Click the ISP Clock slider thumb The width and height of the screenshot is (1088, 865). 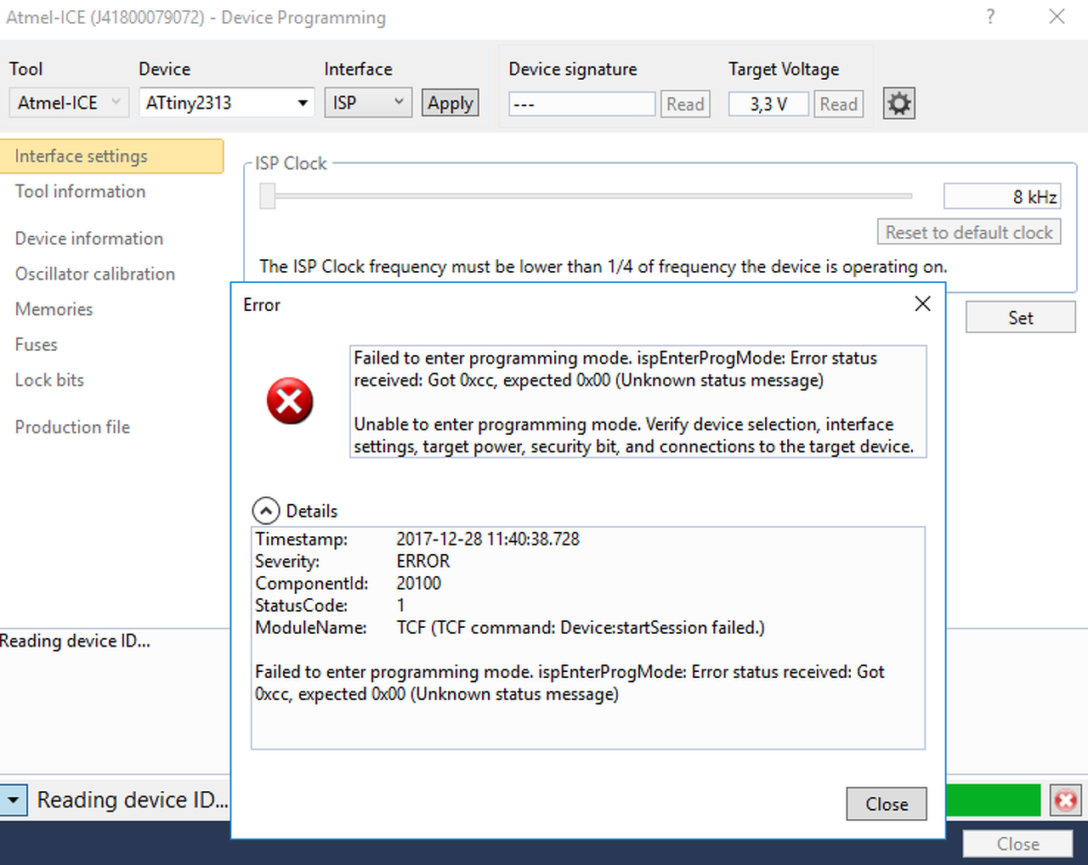pyautogui.click(x=268, y=196)
